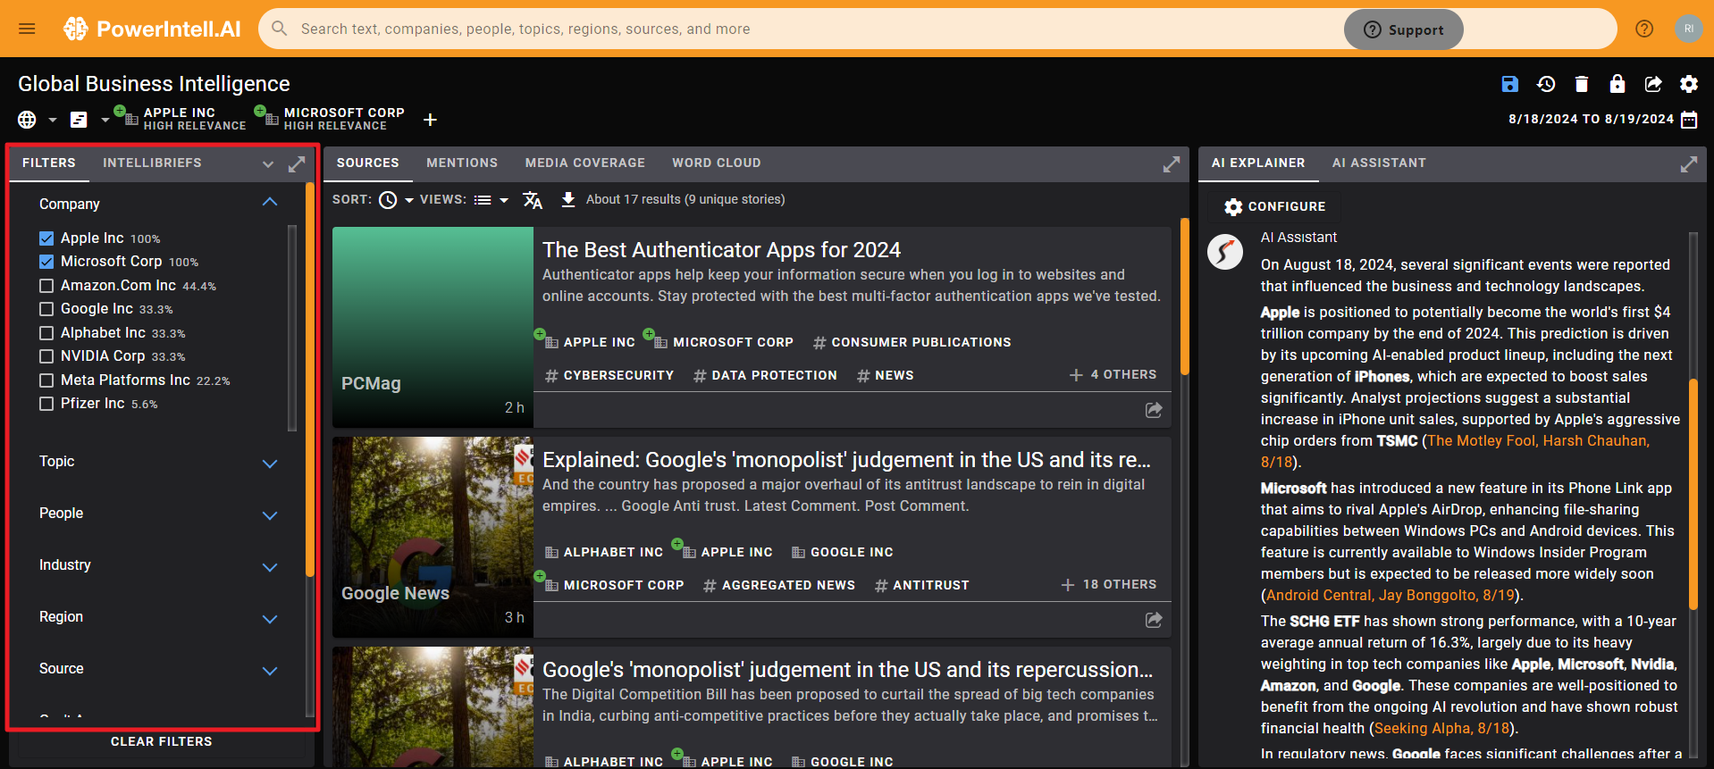Check the Meta Platforms Inc filter
This screenshot has height=769, width=1714.
click(46, 380)
